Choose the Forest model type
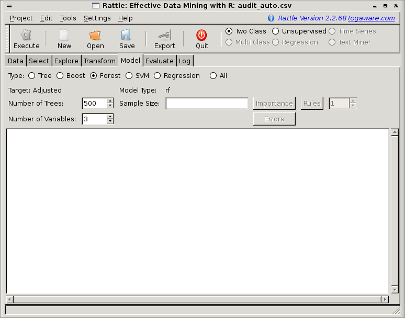 pyautogui.click(x=94, y=76)
